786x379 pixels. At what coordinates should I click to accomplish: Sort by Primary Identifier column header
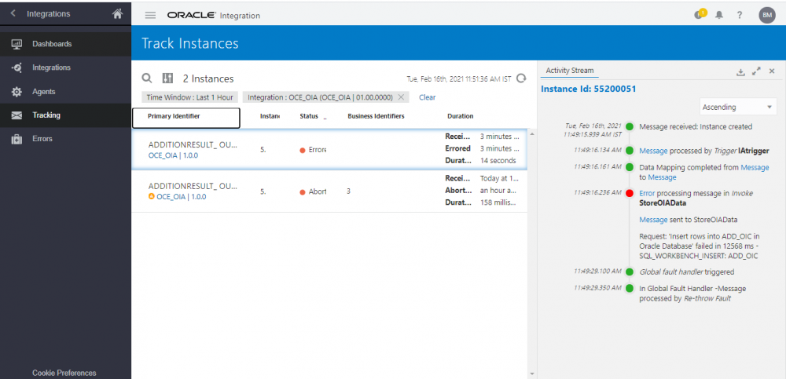click(x=186, y=118)
